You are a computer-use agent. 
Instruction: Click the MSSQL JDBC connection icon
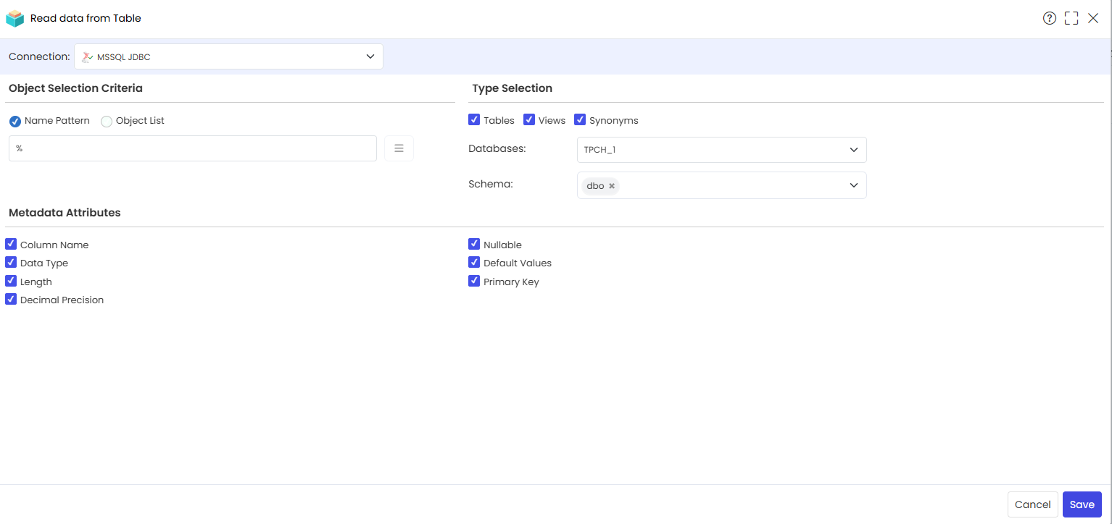88,56
